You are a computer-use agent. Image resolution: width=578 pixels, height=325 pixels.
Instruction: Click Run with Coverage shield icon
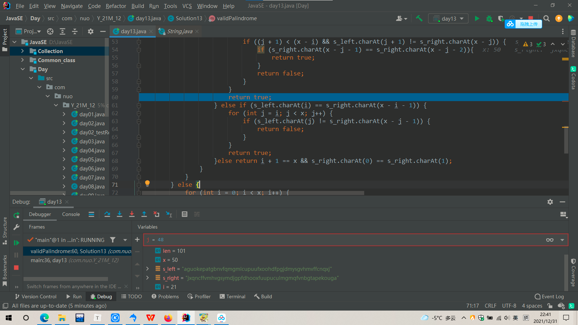pyautogui.click(x=501, y=18)
